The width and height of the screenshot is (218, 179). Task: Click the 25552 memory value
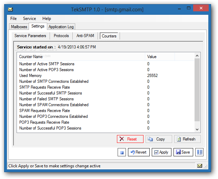tap(152, 76)
